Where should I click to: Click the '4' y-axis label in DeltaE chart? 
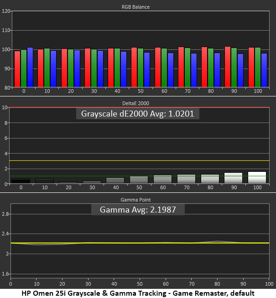point(6,154)
